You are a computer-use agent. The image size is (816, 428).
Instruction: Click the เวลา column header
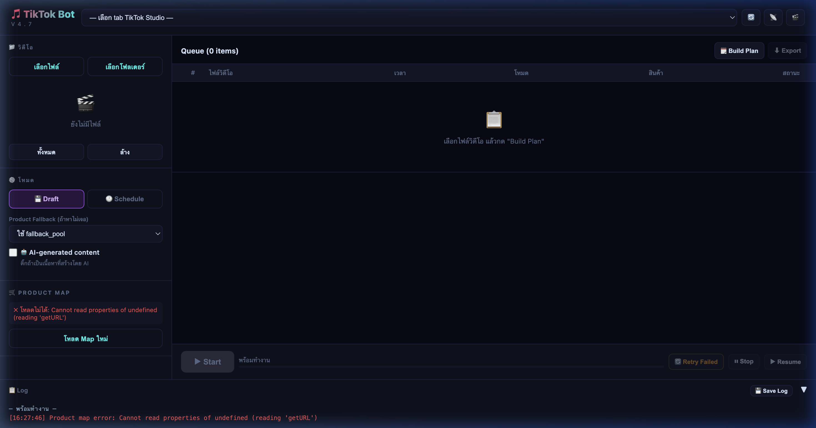coord(400,73)
